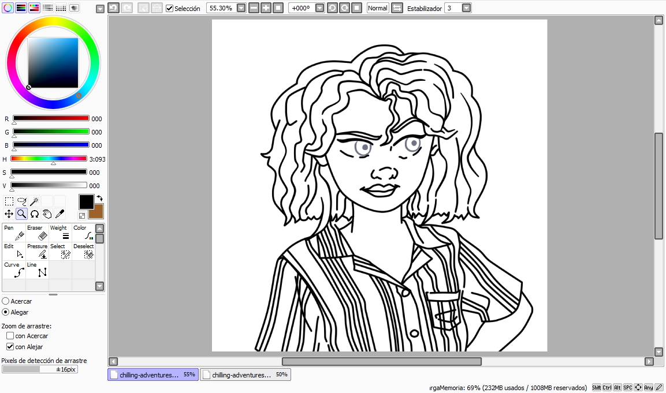Zoom in with the plus button
The image size is (666, 393).
point(266,8)
